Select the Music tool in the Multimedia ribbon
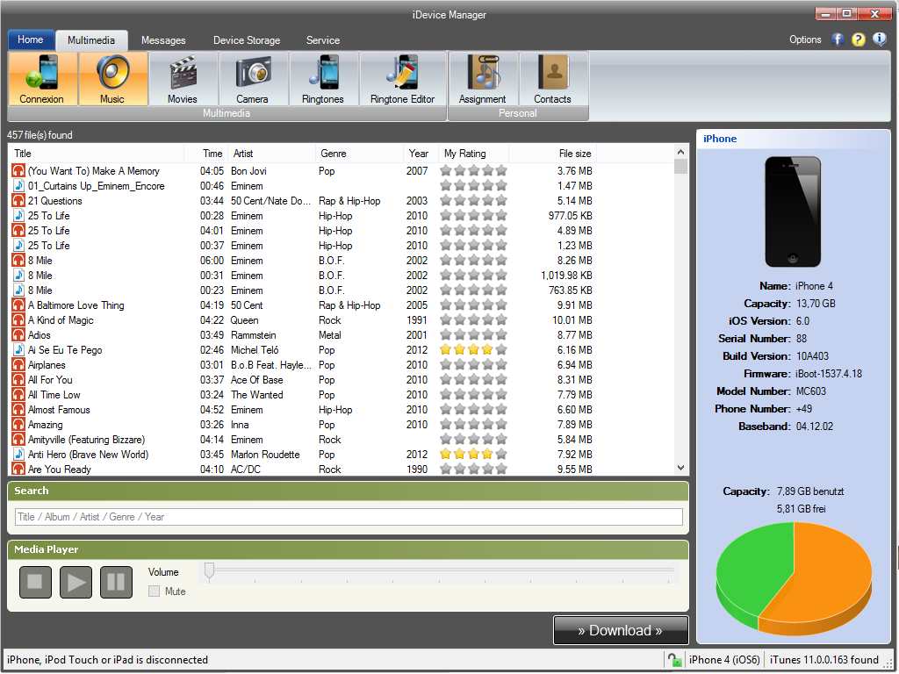The height and width of the screenshot is (674, 899). click(112, 78)
